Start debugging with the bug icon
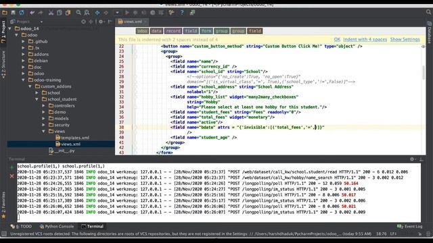Viewport: 433px width, 243px height. pyautogui.click(x=135, y=13)
